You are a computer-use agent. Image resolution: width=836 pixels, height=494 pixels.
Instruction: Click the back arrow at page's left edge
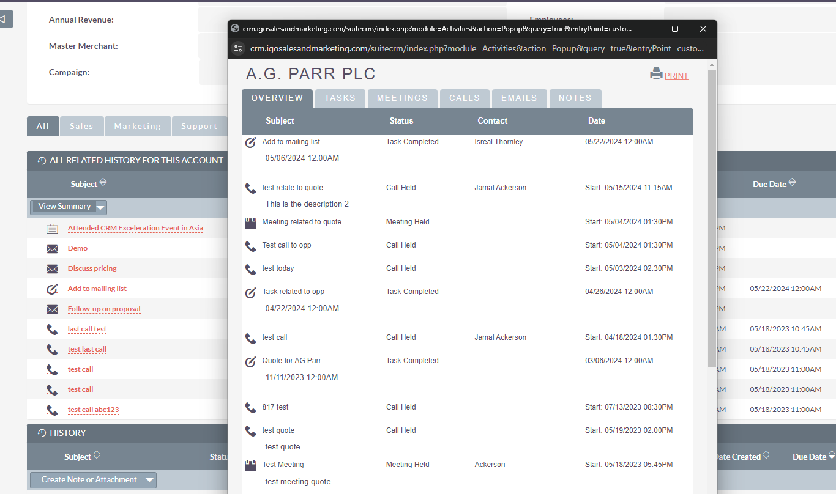pos(4,20)
